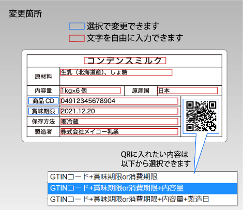The image size is (243, 210).
Task: Click the 変更箇所 heading text
Action: coord(25,13)
